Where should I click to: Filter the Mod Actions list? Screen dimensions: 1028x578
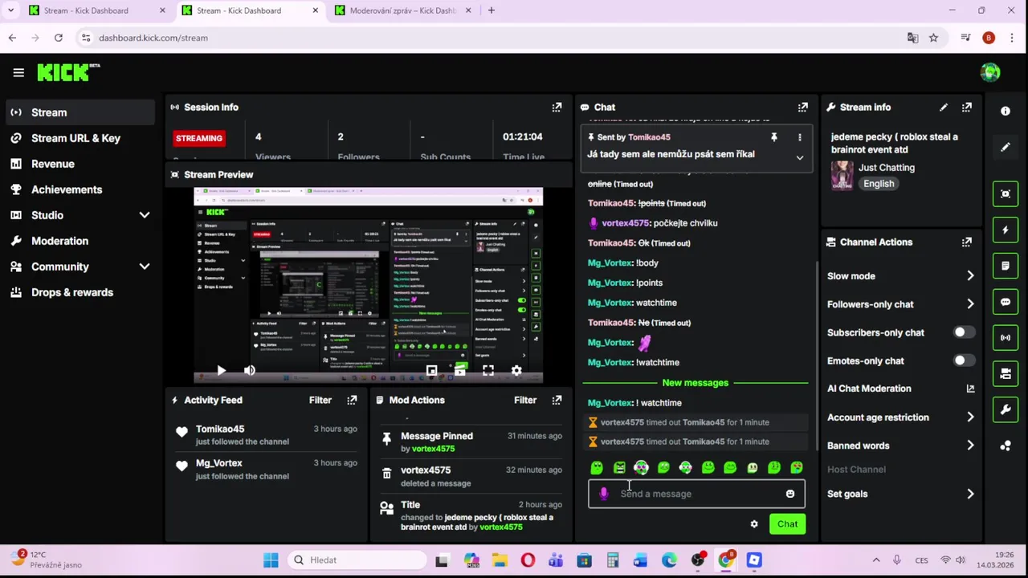click(525, 400)
